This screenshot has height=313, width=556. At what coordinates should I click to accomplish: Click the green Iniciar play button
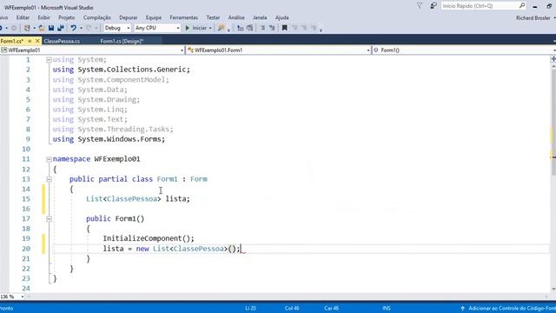pos(188,28)
